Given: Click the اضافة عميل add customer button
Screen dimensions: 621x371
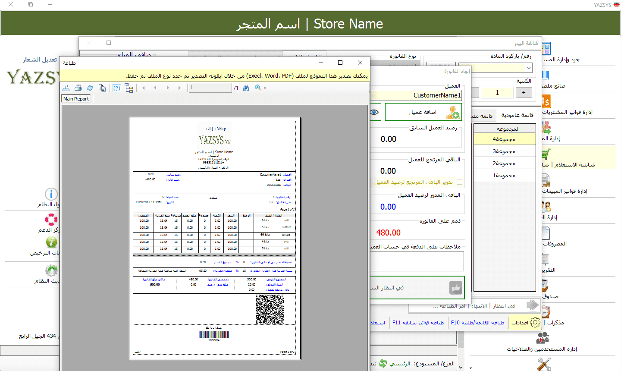Looking at the screenshot, I should click(x=423, y=112).
